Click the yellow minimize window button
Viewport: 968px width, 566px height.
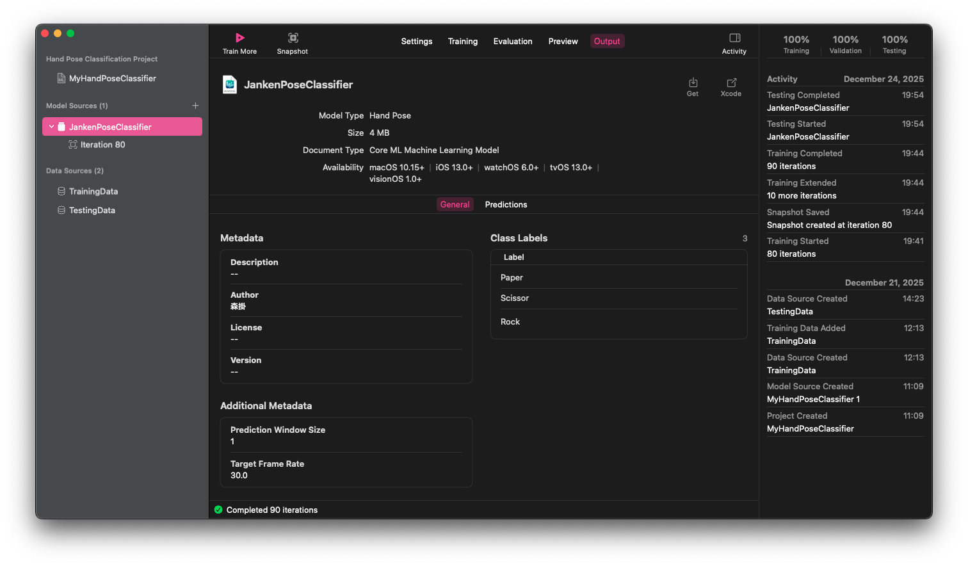point(58,33)
